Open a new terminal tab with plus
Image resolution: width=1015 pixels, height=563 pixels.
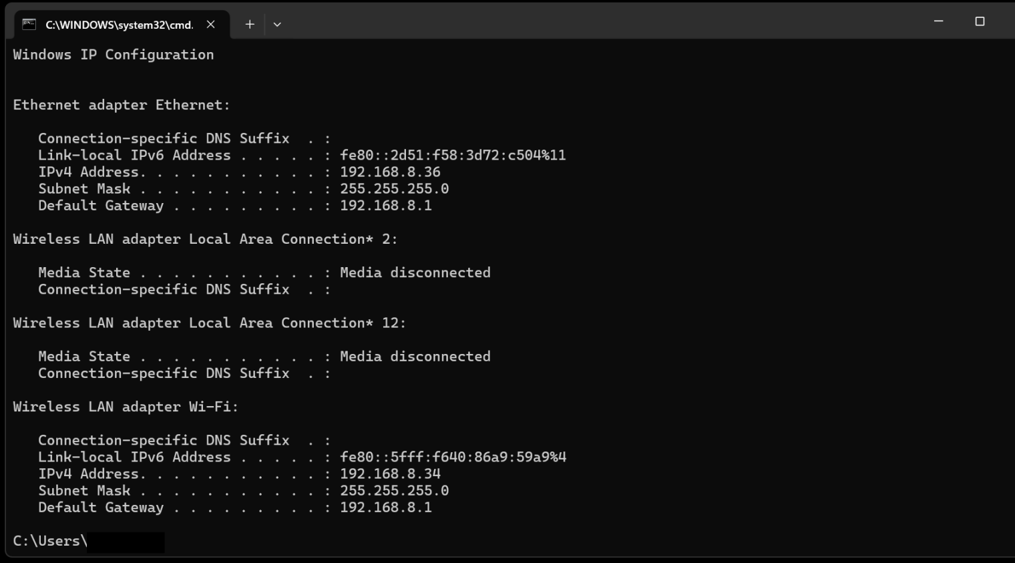pos(250,25)
